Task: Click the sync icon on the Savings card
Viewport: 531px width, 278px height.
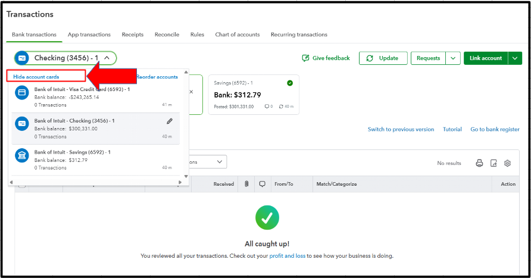Action: [x=281, y=107]
